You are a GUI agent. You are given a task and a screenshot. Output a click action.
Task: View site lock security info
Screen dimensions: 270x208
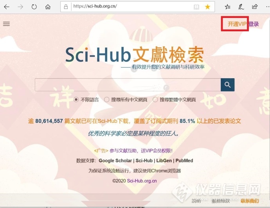coord(66,7)
